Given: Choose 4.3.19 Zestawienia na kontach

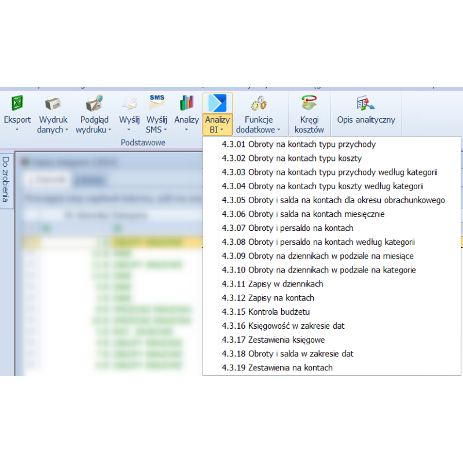Looking at the screenshot, I should 277,368.
